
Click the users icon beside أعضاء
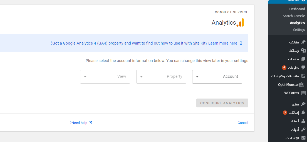[303, 121]
